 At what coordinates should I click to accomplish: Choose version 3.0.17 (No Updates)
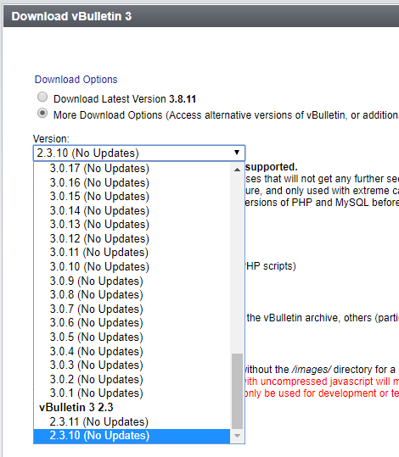[x=132, y=169]
